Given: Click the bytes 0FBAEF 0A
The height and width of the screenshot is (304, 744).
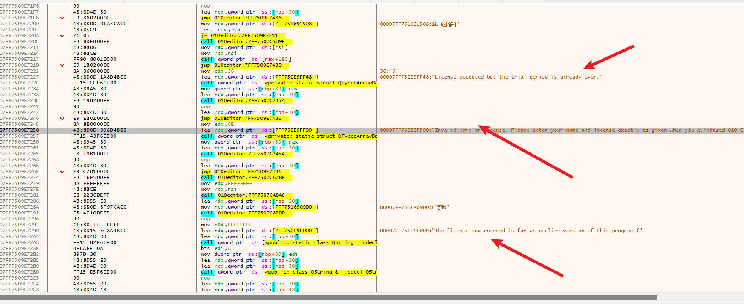Looking at the screenshot, I should (x=88, y=249).
